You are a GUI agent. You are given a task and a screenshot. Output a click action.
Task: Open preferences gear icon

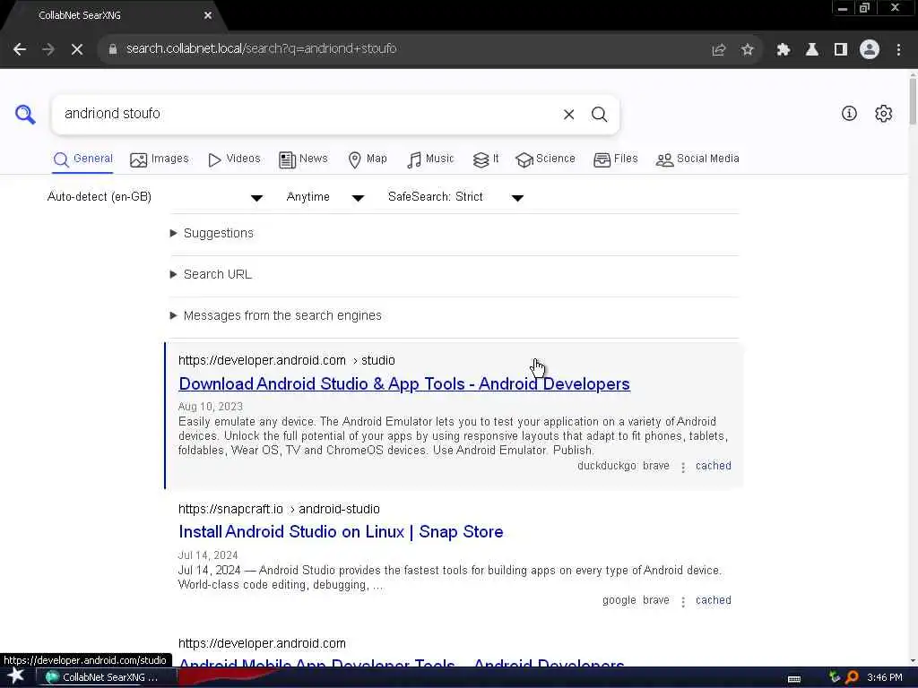pos(883,114)
